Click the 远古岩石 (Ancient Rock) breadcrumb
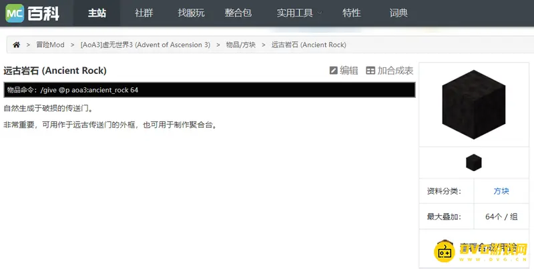This screenshot has width=534, height=269. point(308,45)
